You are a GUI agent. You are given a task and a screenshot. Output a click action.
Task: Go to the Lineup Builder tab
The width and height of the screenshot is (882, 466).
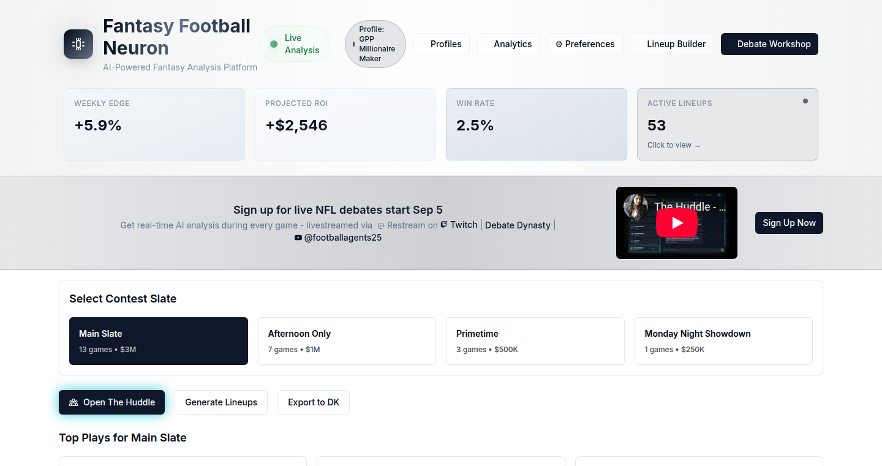672,44
